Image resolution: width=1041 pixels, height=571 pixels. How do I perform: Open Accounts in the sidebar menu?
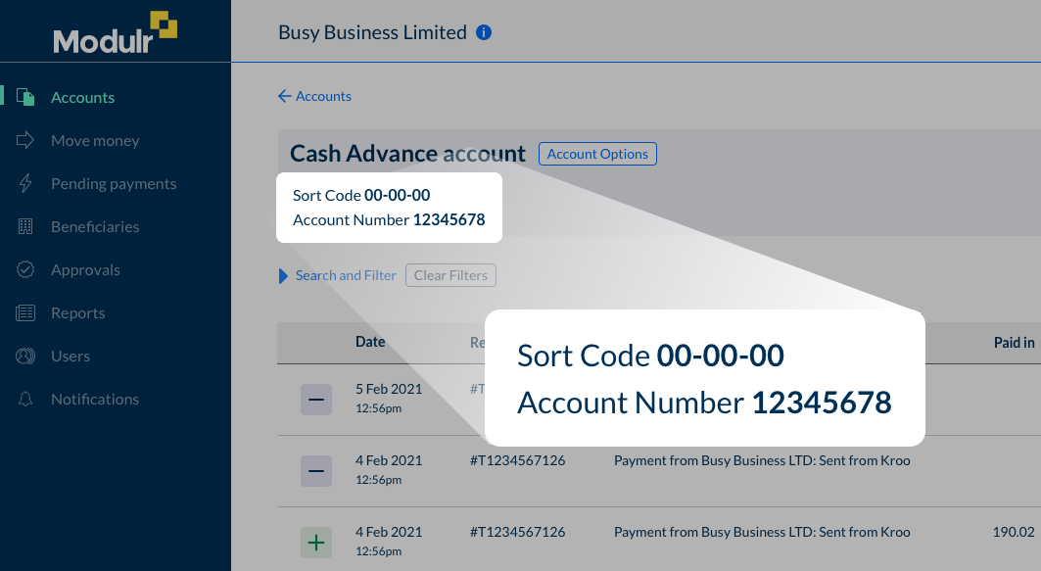tap(83, 97)
